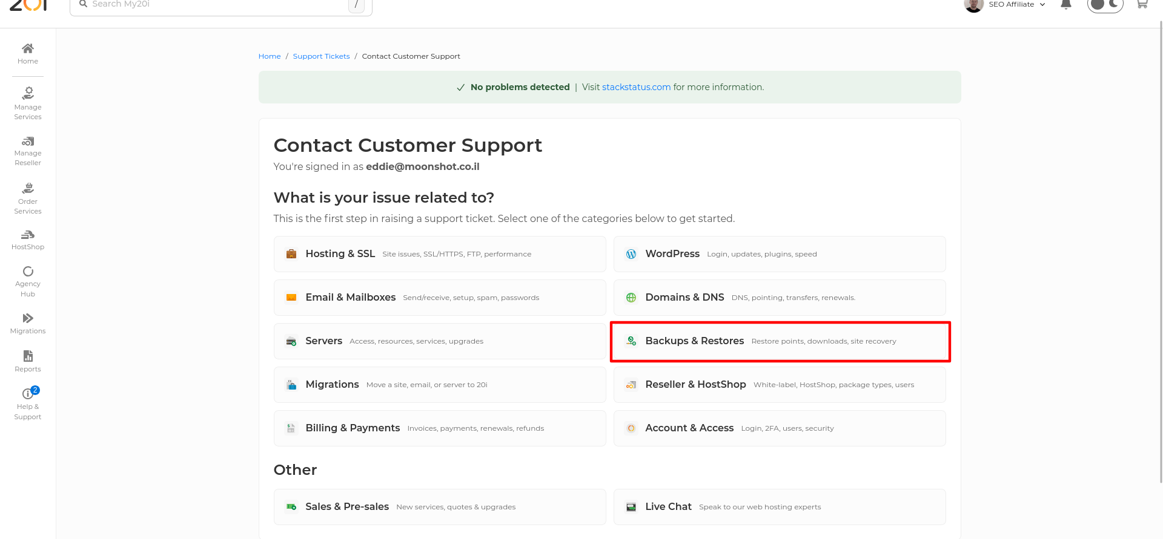
Task: Open Live Chat option
Action: coord(780,507)
